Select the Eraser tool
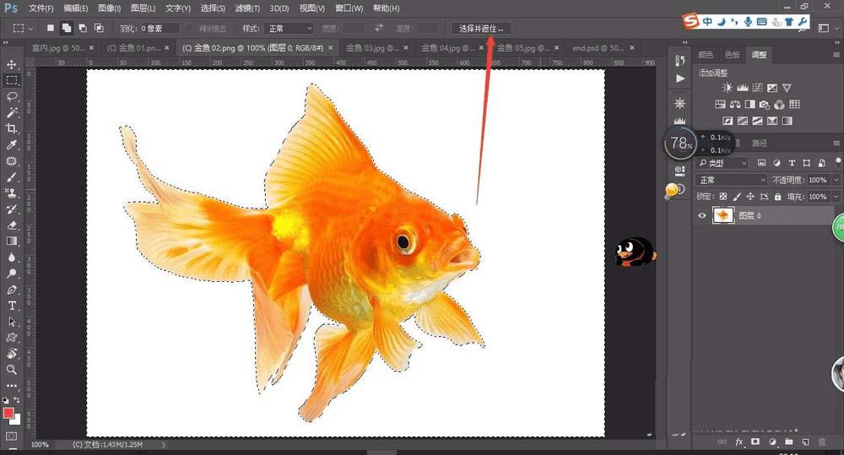The width and height of the screenshot is (844, 455). tap(11, 225)
